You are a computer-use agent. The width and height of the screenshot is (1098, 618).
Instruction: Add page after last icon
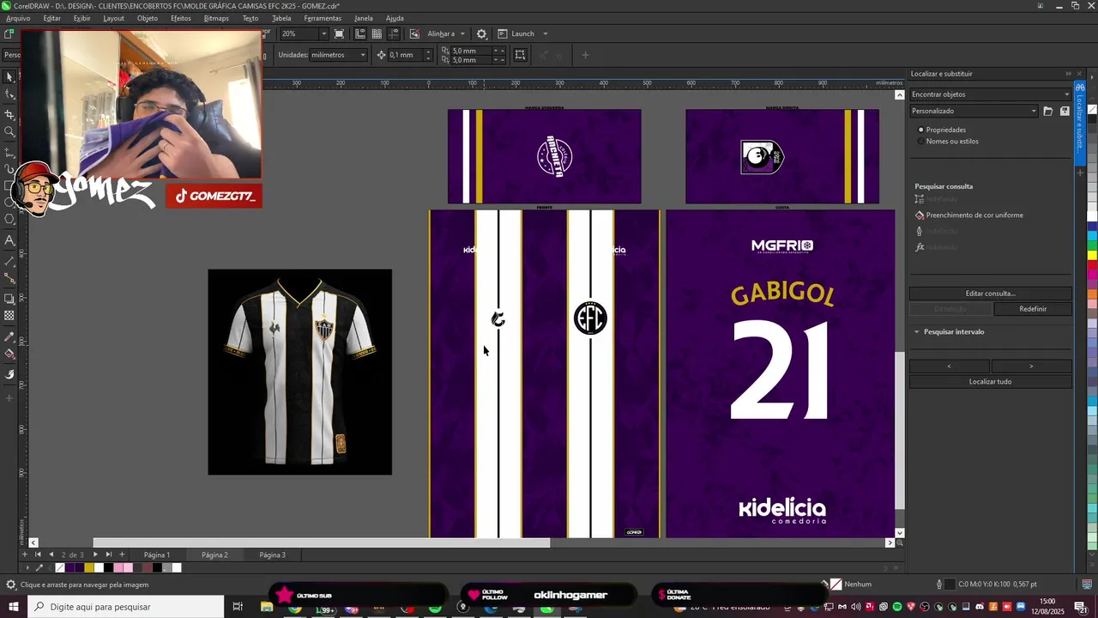click(x=122, y=554)
